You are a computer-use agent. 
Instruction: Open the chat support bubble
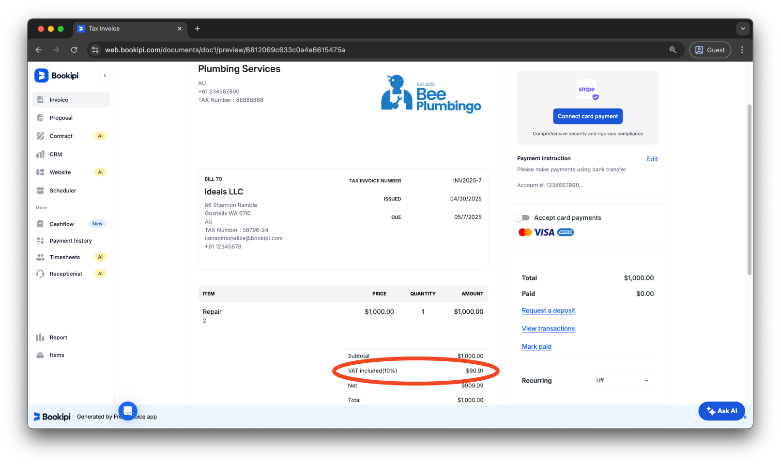[127, 411]
